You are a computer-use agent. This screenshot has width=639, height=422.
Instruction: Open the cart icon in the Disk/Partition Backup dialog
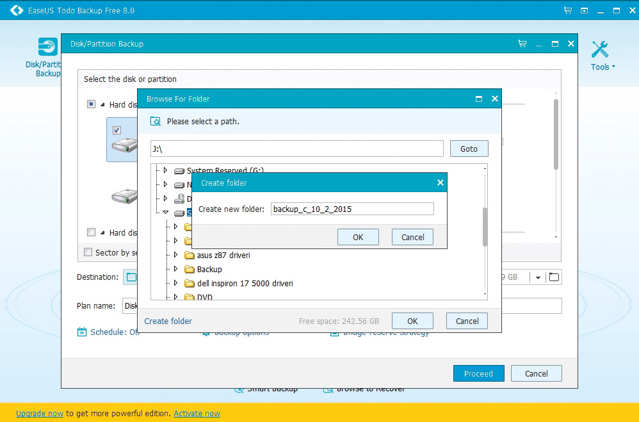coord(522,44)
